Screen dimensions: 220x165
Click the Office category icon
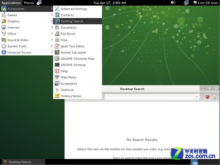tap(4, 34)
